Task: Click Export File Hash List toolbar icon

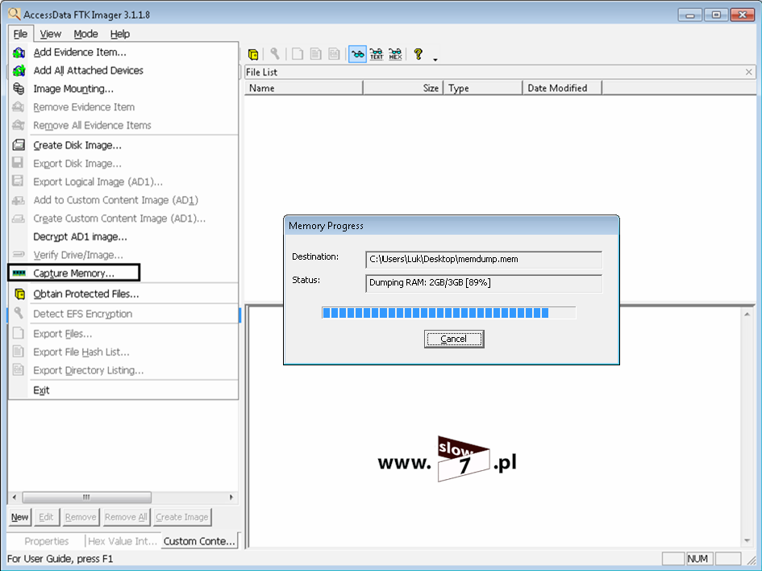Action: point(316,54)
